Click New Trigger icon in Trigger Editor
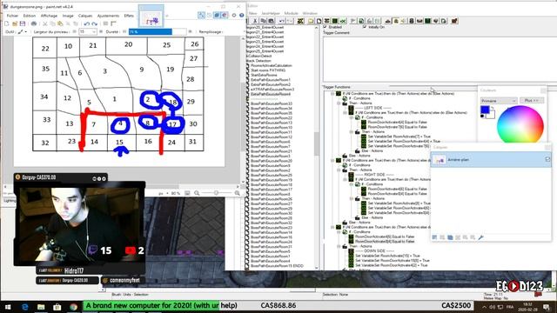This screenshot has height=313, width=557. click(319, 21)
